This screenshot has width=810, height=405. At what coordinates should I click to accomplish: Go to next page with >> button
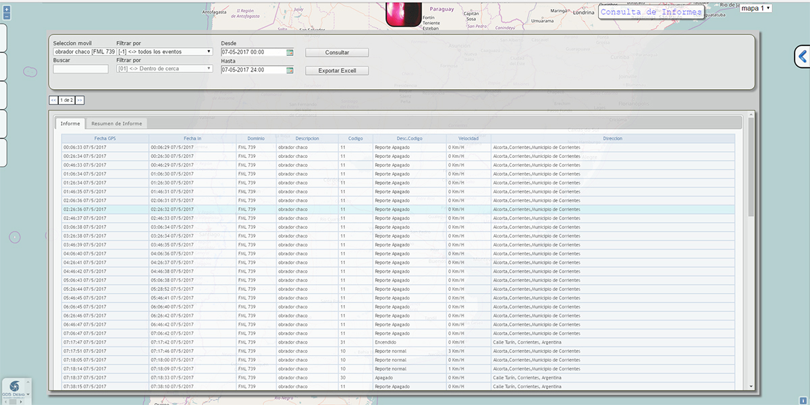80,100
